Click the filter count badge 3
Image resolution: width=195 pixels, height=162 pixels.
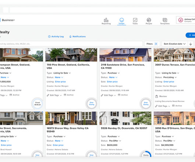click(x=156, y=44)
